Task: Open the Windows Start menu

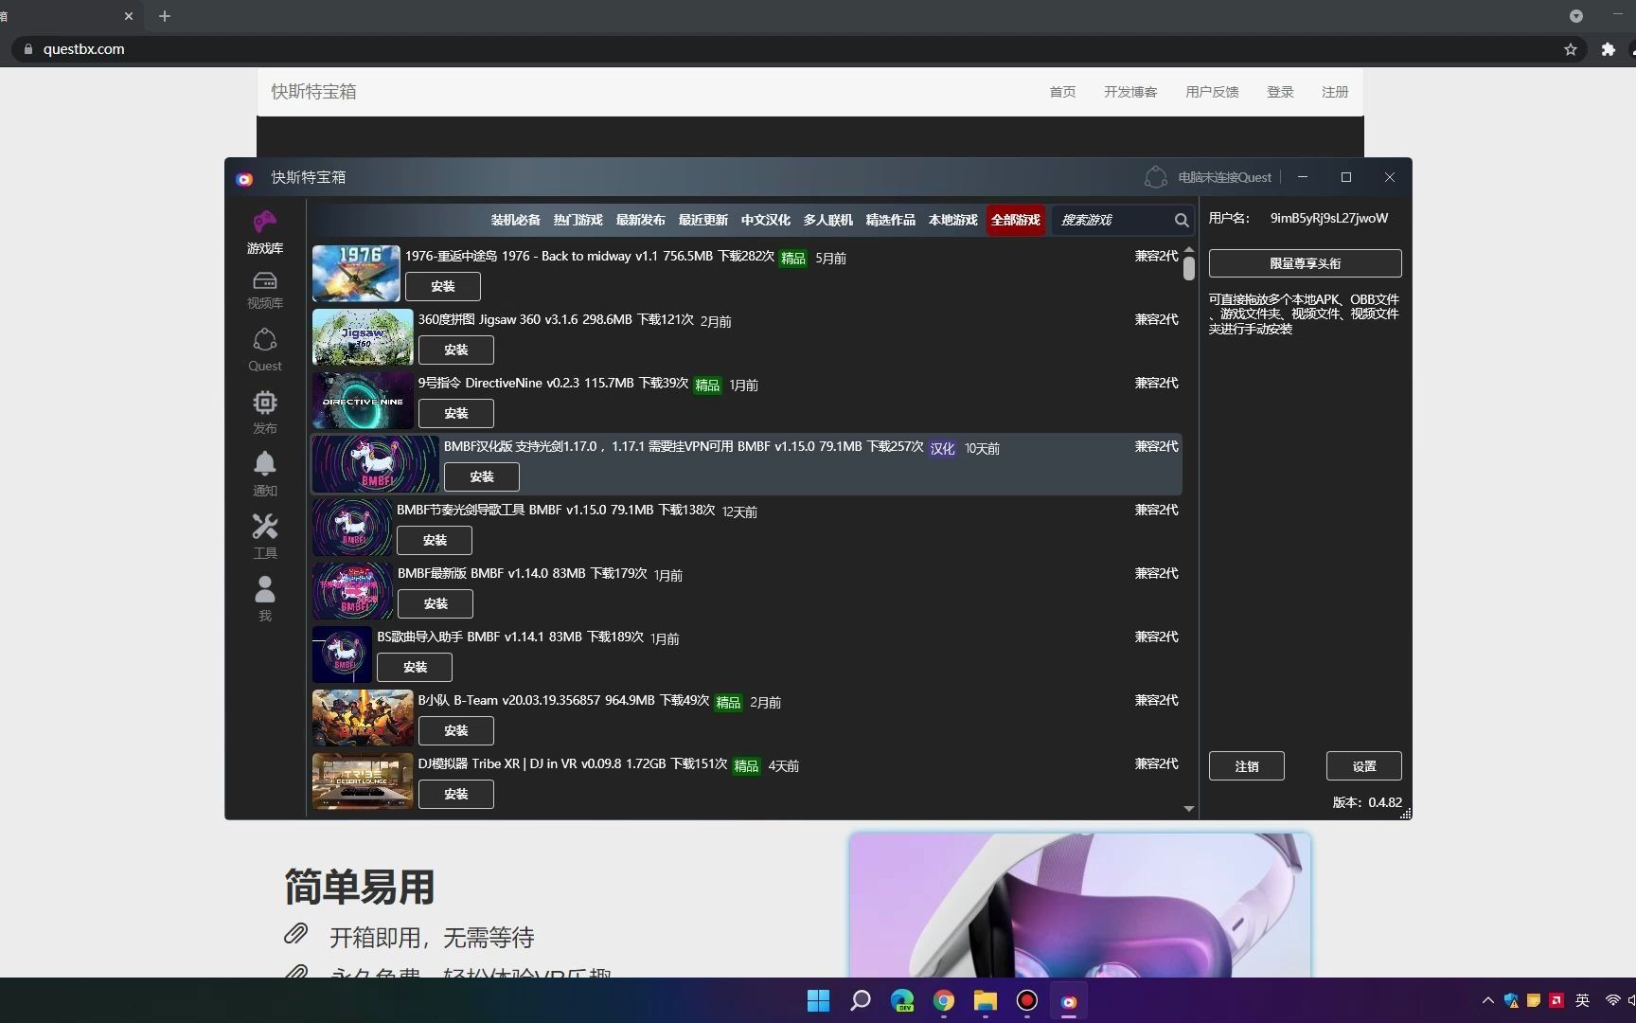Action: click(818, 1001)
